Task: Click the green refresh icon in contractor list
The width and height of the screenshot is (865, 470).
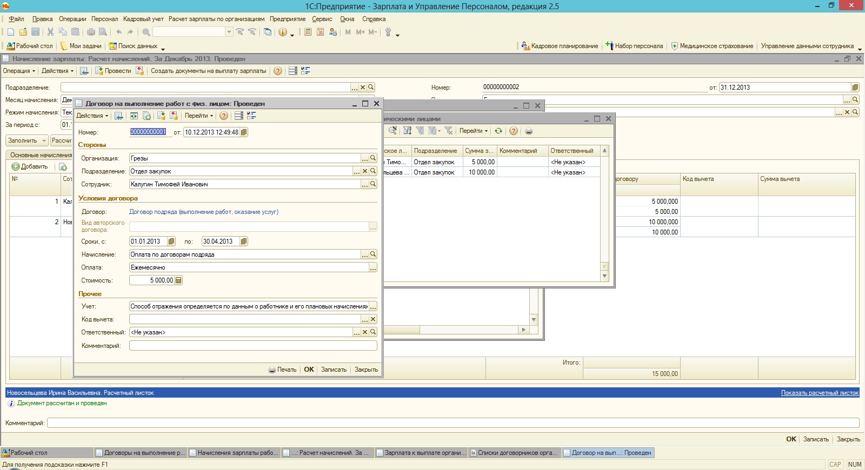Action: click(x=498, y=131)
